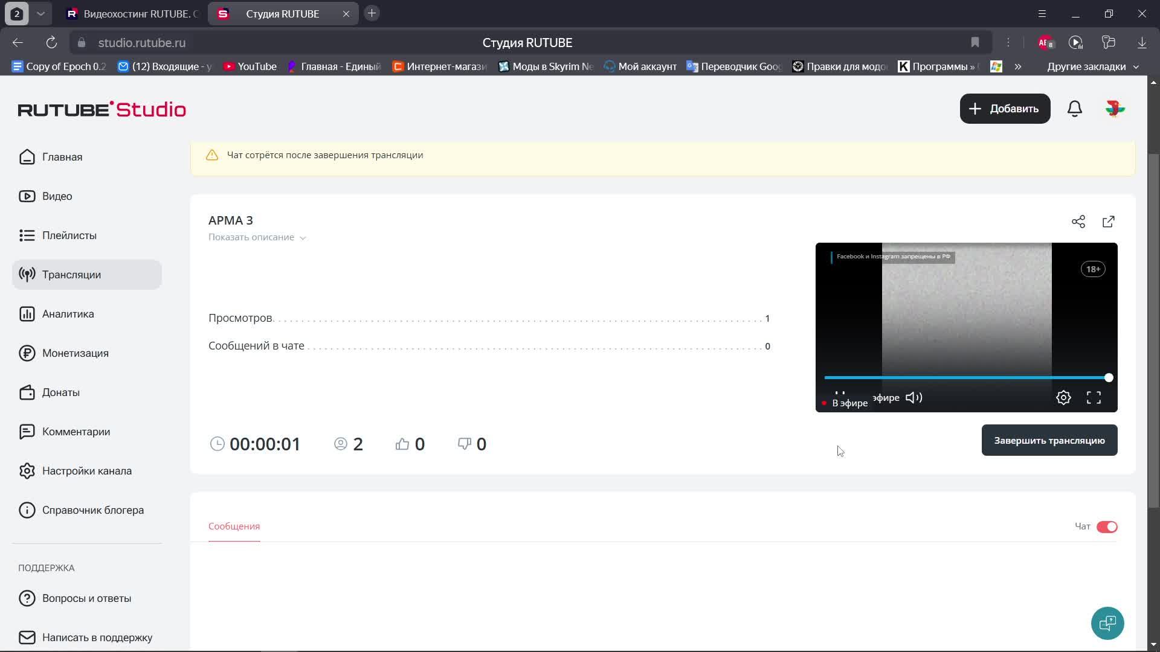The image size is (1160, 652).
Task: Open the Программы bookmark
Action: (937, 66)
